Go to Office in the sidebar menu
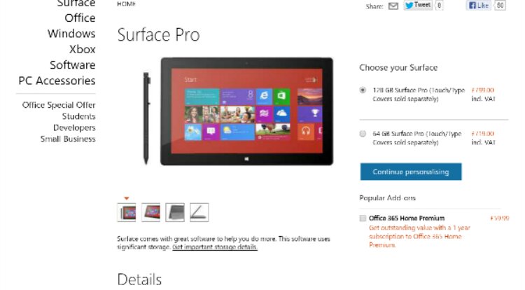 point(80,18)
